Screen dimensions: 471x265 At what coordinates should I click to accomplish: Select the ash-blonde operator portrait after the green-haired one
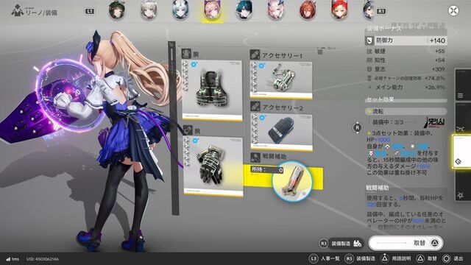(x=149, y=10)
